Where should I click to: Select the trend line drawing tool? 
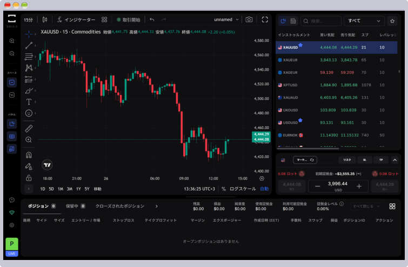point(29,45)
